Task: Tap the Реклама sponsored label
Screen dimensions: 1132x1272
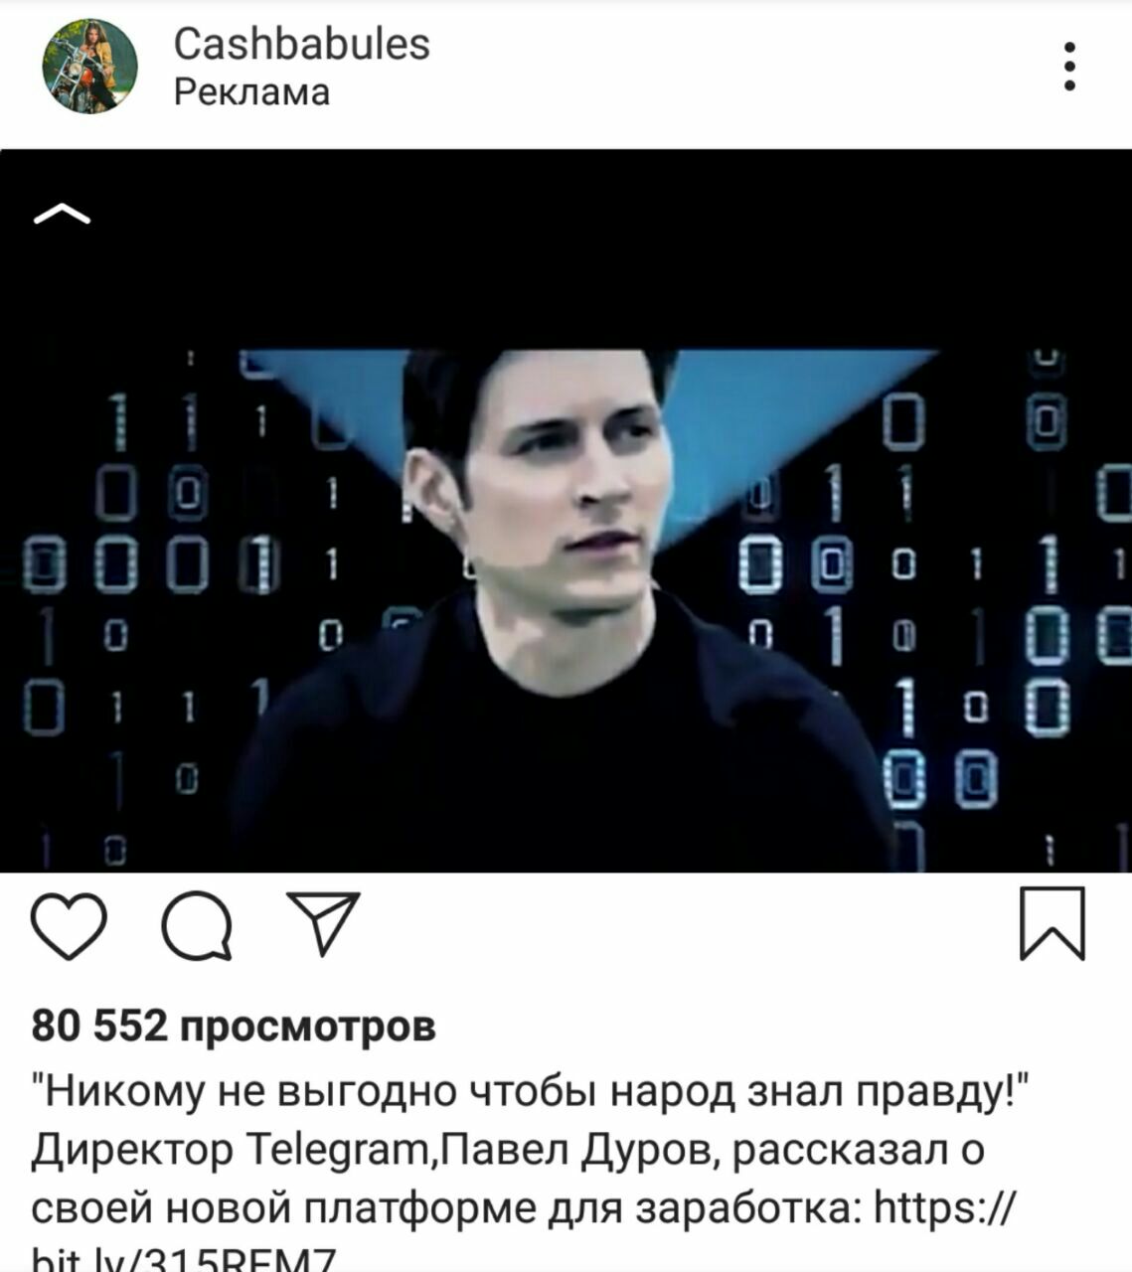Action: point(251,92)
